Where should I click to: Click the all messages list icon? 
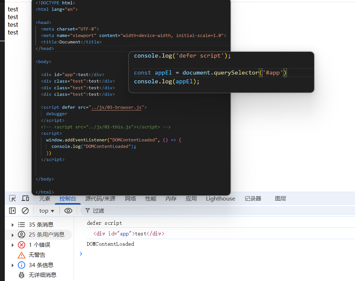(21, 224)
